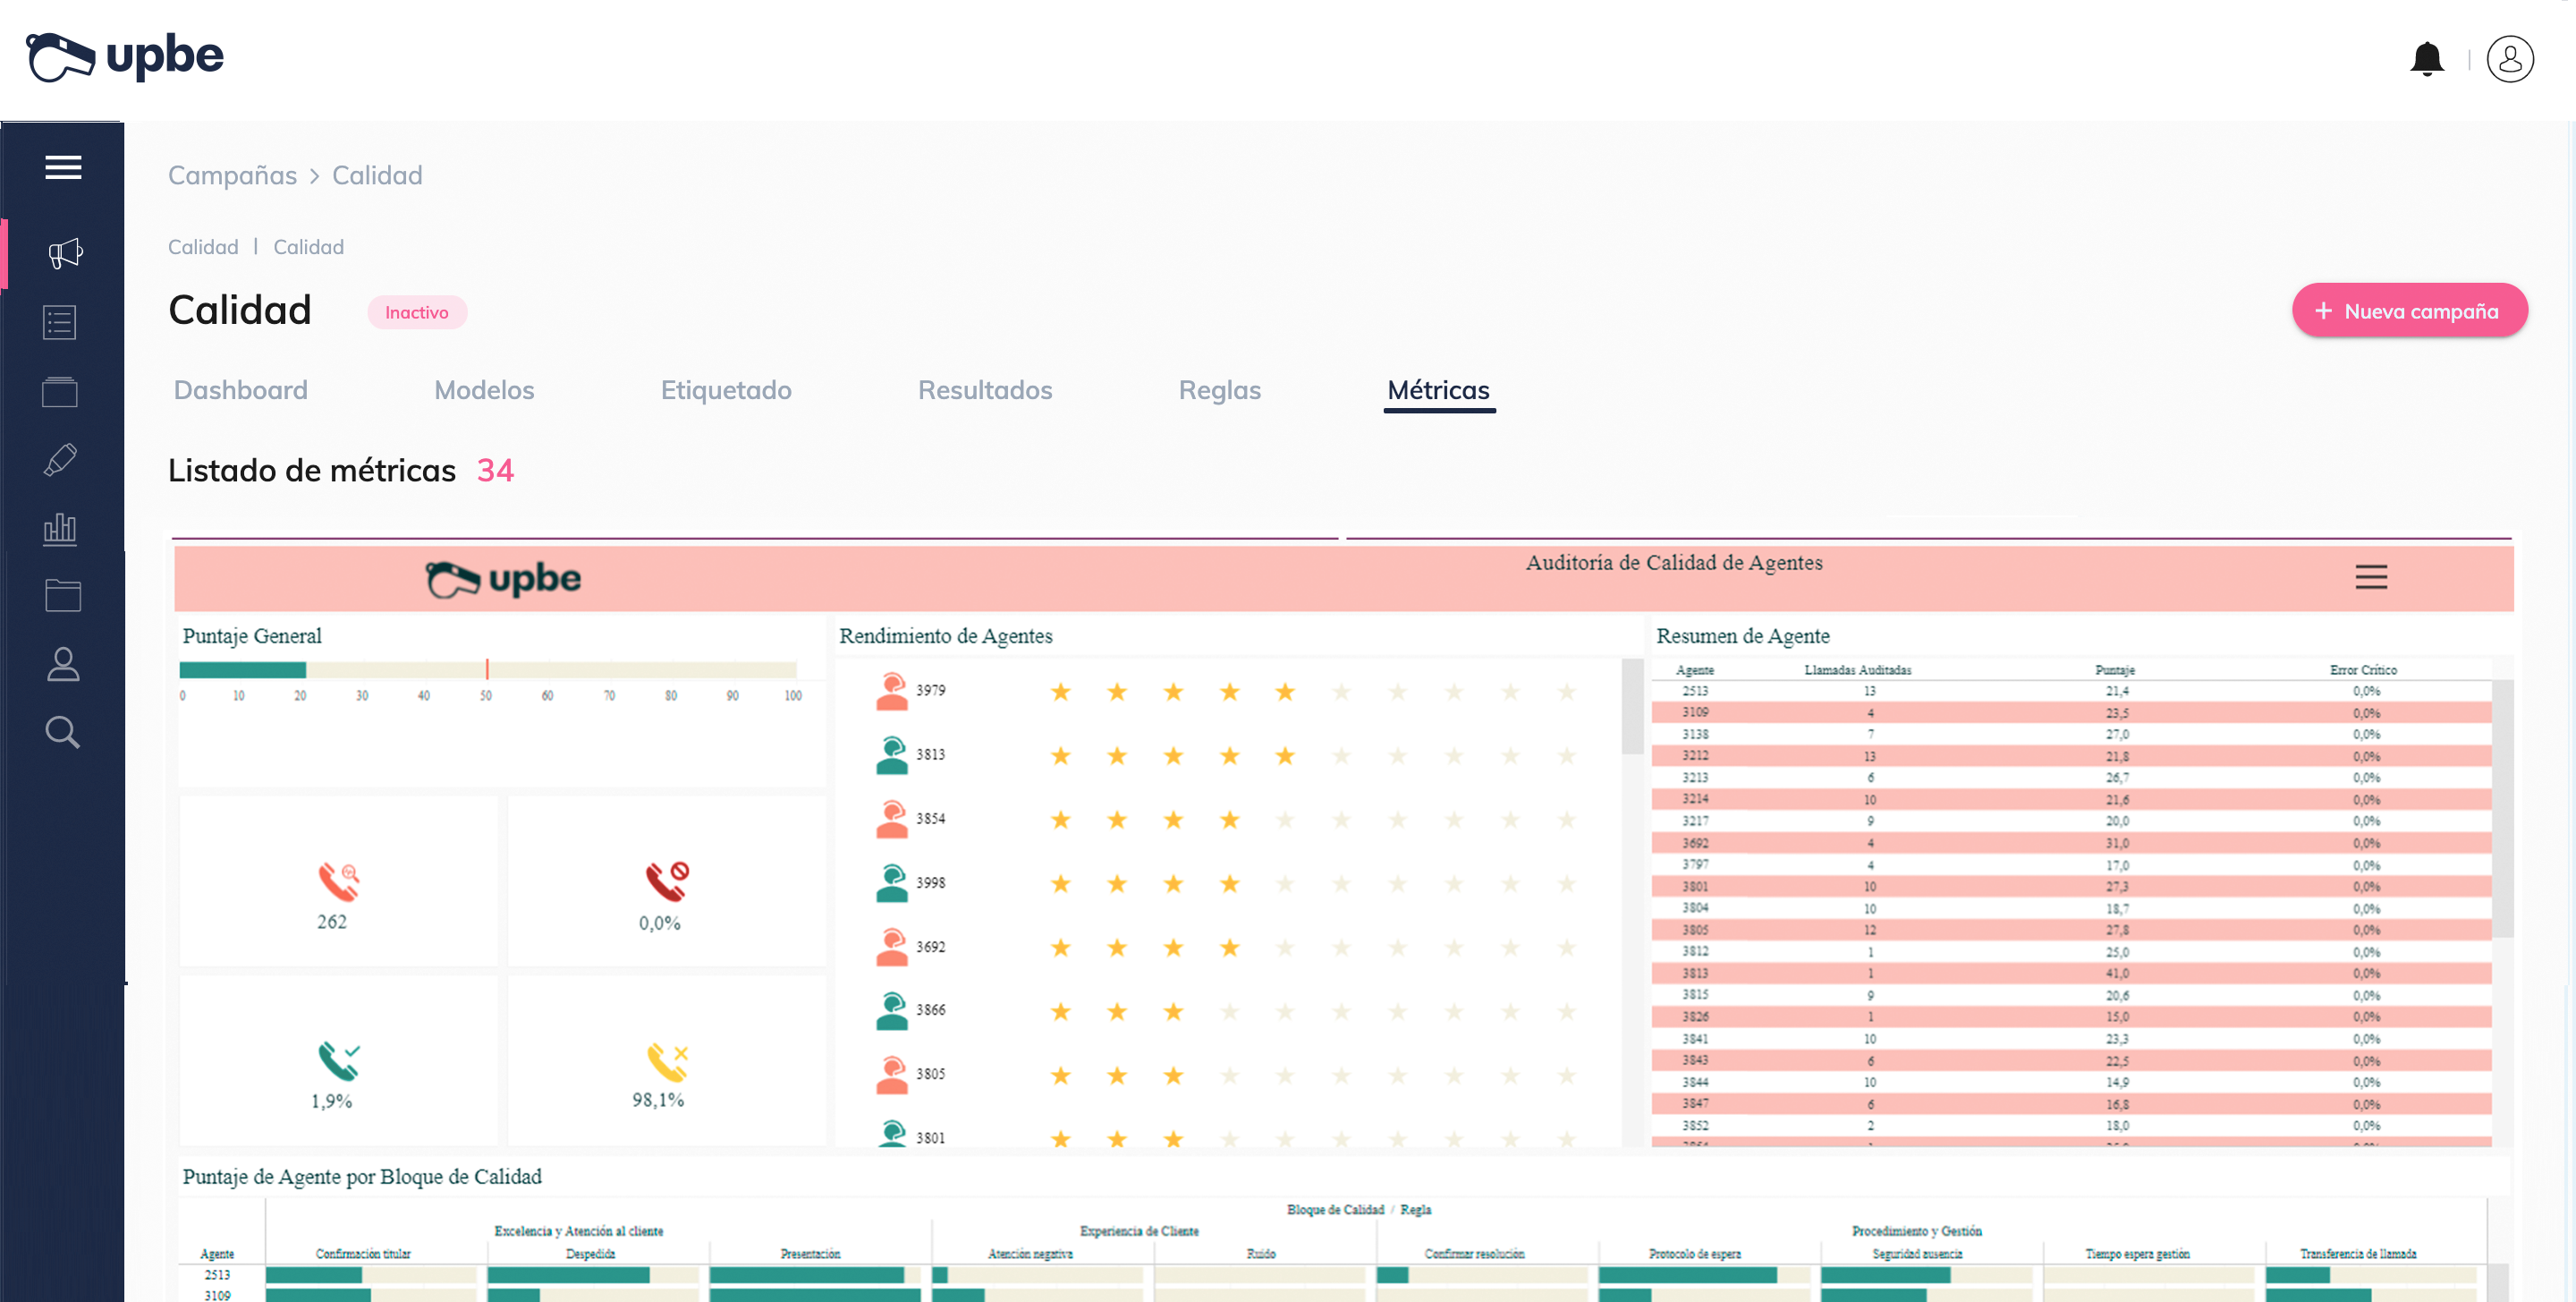Rate agent 3854 with a fifth star
Image resolution: width=2576 pixels, height=1302 pixels.
(x=1285, y=820)
